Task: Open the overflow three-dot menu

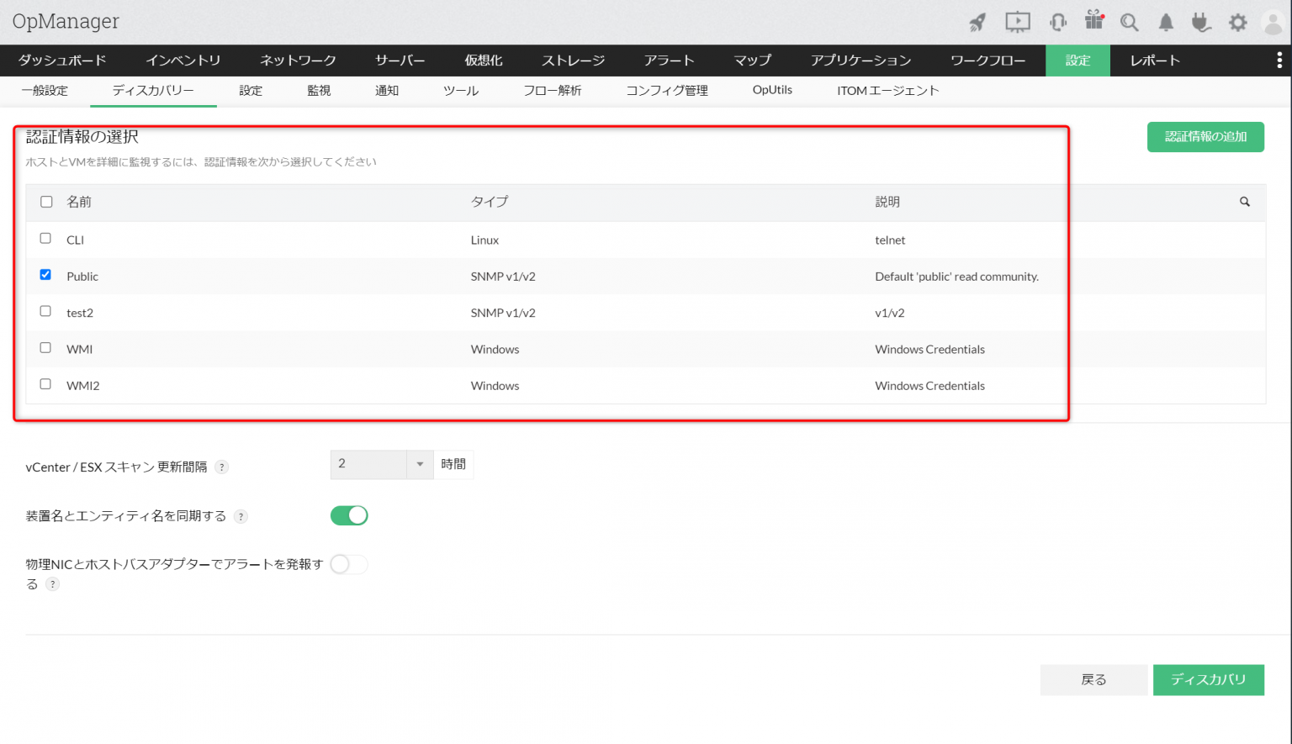Action: tap(1278, 61)
